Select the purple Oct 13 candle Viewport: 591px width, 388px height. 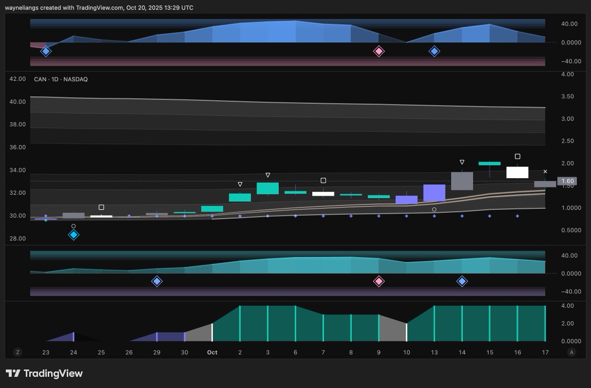click(x=434, y=193)
